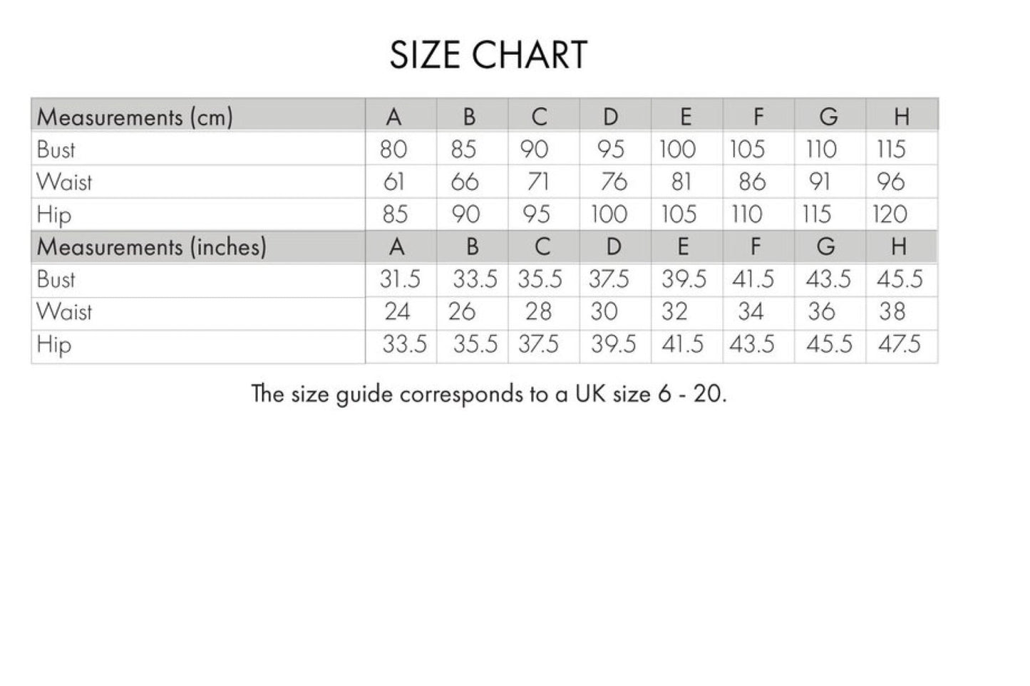This screenshot has height=686, width=1030.
Task: Click waist value 76 for size D
Action: 612,182
